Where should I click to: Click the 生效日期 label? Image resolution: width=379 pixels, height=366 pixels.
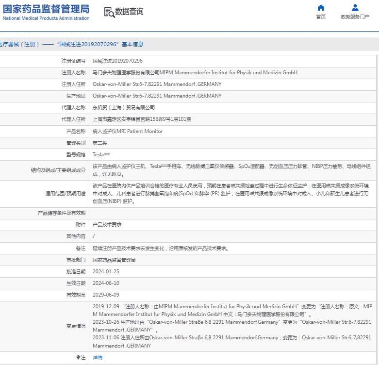[x=76, y=283]
